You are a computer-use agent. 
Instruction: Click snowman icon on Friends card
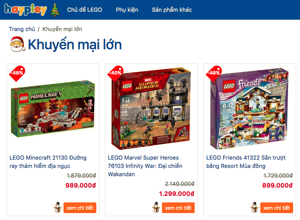[x=254, y=207]
